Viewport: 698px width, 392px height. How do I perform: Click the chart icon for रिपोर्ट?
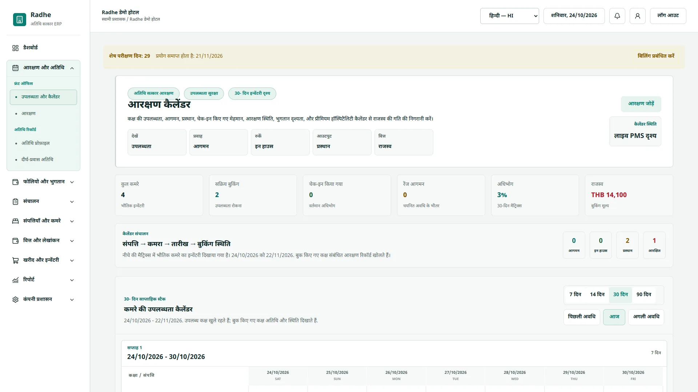(15, 280)
